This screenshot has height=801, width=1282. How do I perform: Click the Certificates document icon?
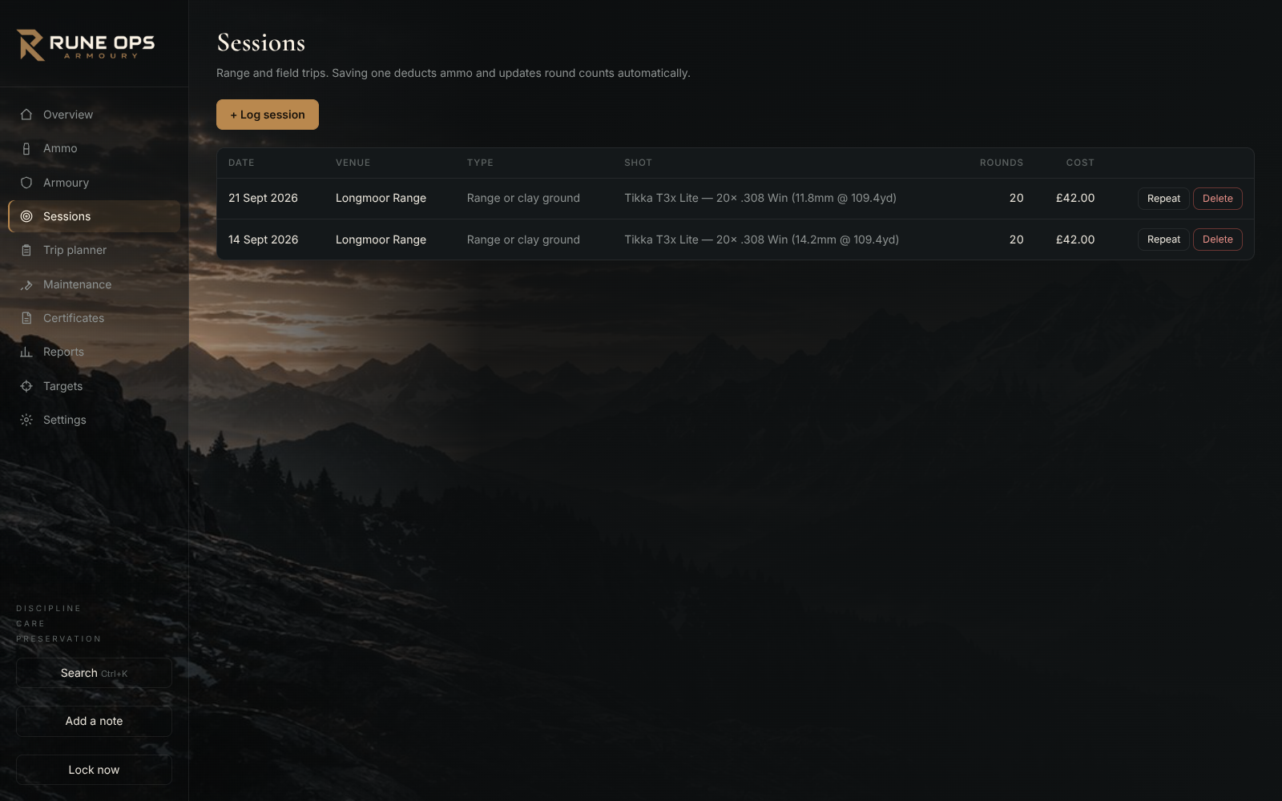click(26, 318)
